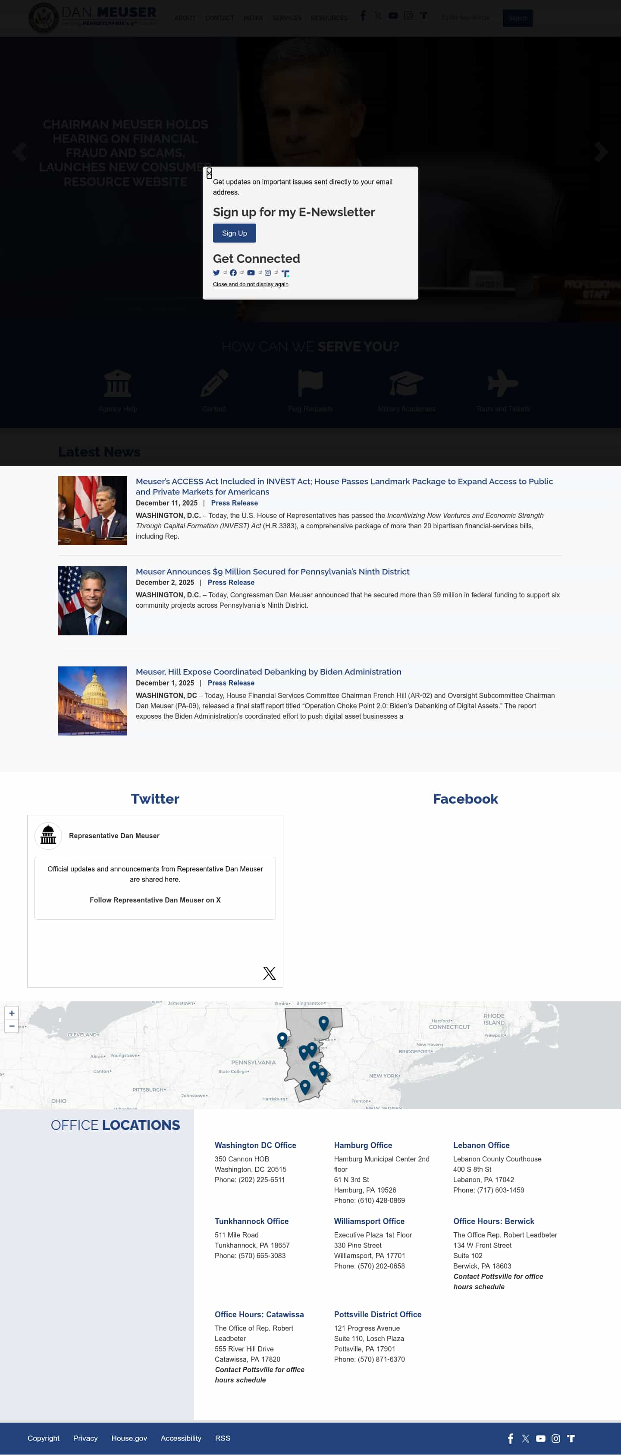
Task: Focus the Enter keywords search field
Action: pos(468,18)
